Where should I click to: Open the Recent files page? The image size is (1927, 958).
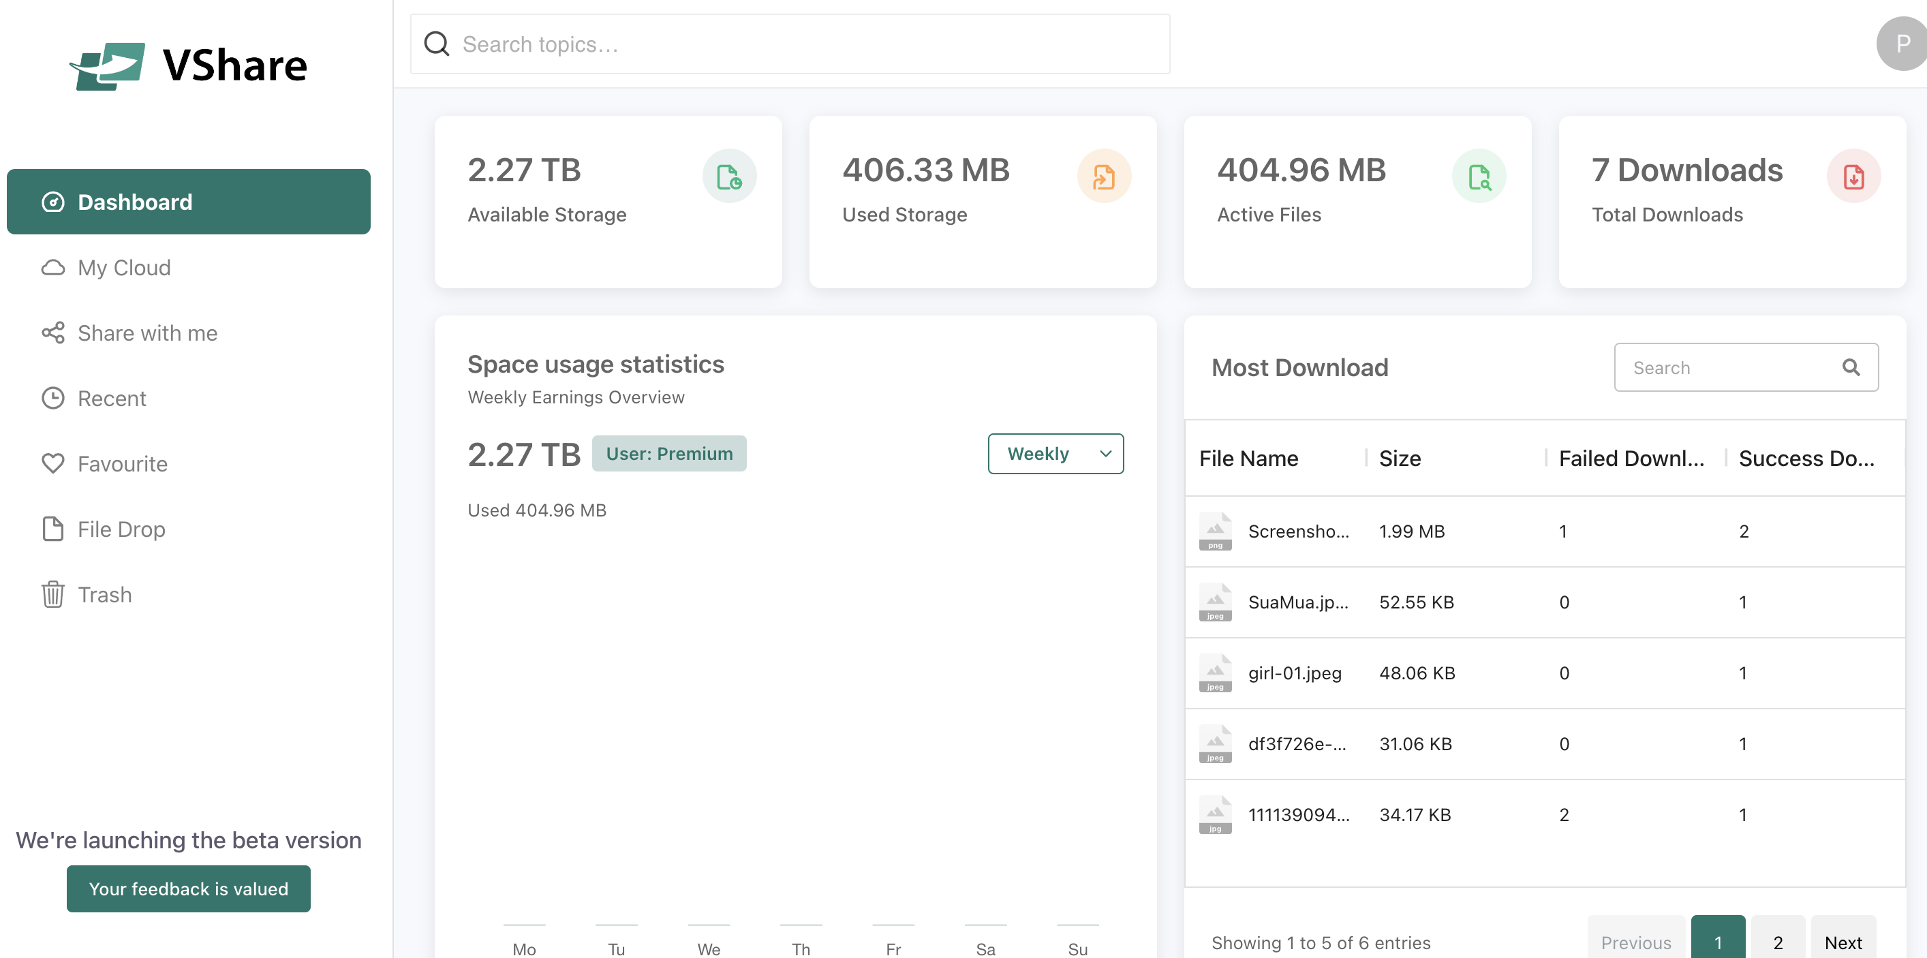click(112, 398)
